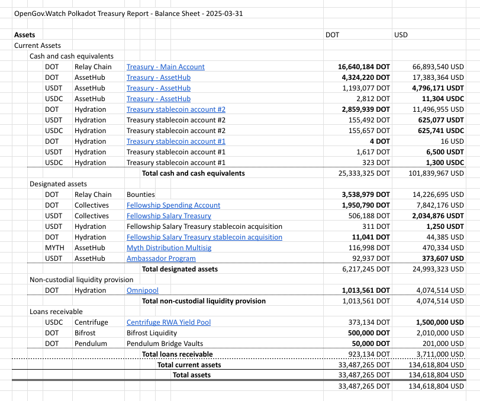Open Treasury - AssetHub link in USDC AssetHub row
Viewport: 480px width, 401px height.
[159, 99]
